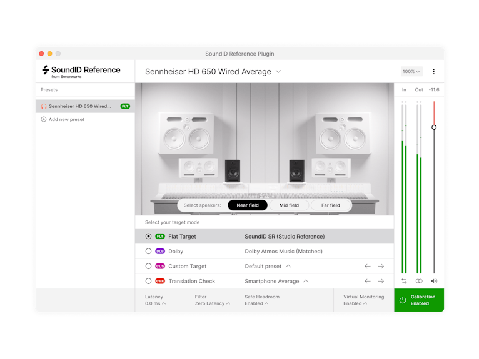
Task: Select the Dolby target radio button
Action: click(148, 252)
